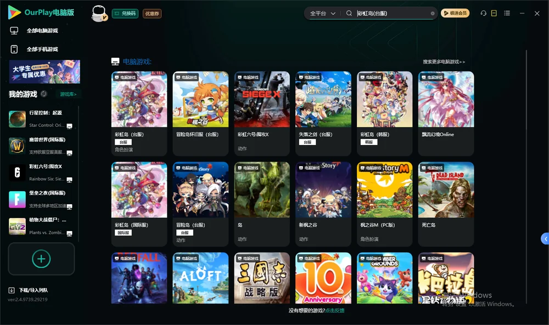
Task: Select 魔兽世界(国际服) in the my games list
Action: 41,145
